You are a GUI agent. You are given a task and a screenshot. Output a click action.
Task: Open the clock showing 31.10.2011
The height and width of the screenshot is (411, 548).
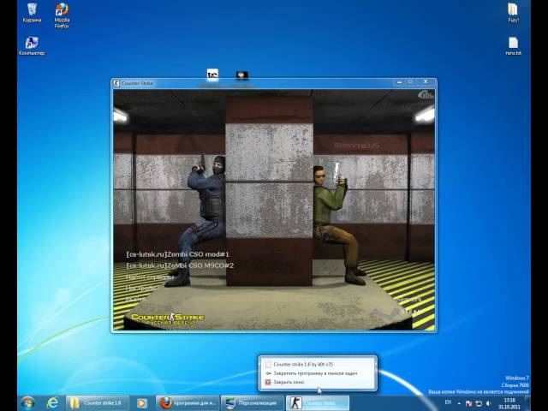509,403
